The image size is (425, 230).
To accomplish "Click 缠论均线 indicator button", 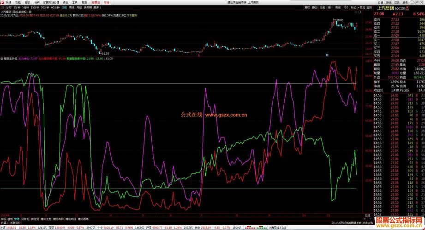I will pos(71,219).
